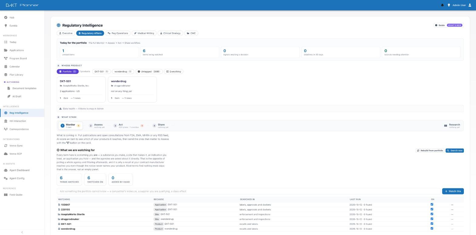Image resolution: width=476 pixels, height=235 pixels.
Task: Turn off the watch term 150847
Action: click(x=432, y=204)
